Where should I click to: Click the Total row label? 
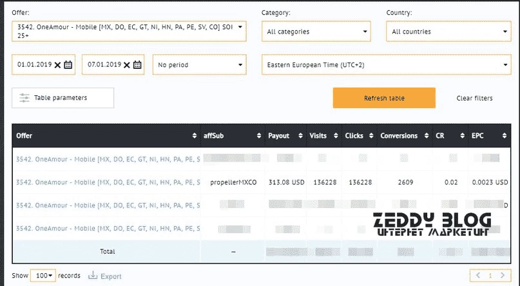tap(108, 251)
